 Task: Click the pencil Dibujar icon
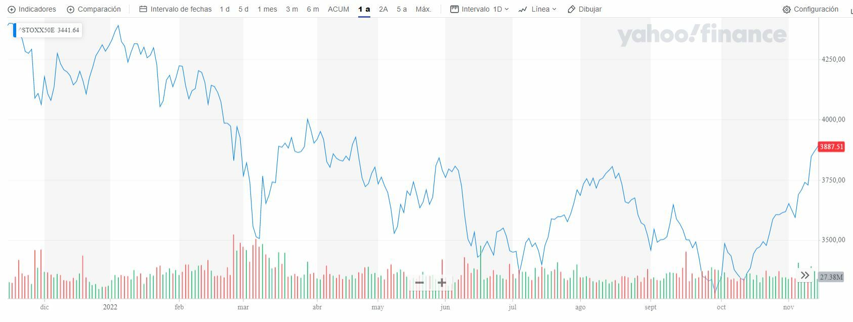pos(572,9)
